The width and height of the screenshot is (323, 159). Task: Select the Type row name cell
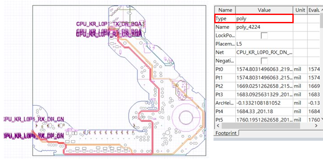click(x=225, y=19)
